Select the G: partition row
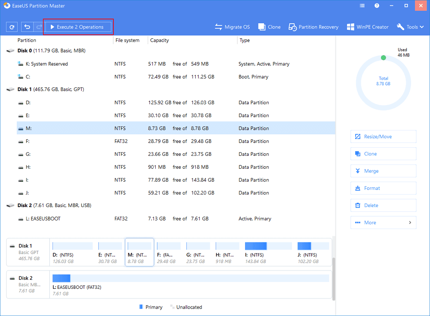Image resolution: width=430 pixels, height=316 pixels. tap(176, 154)
